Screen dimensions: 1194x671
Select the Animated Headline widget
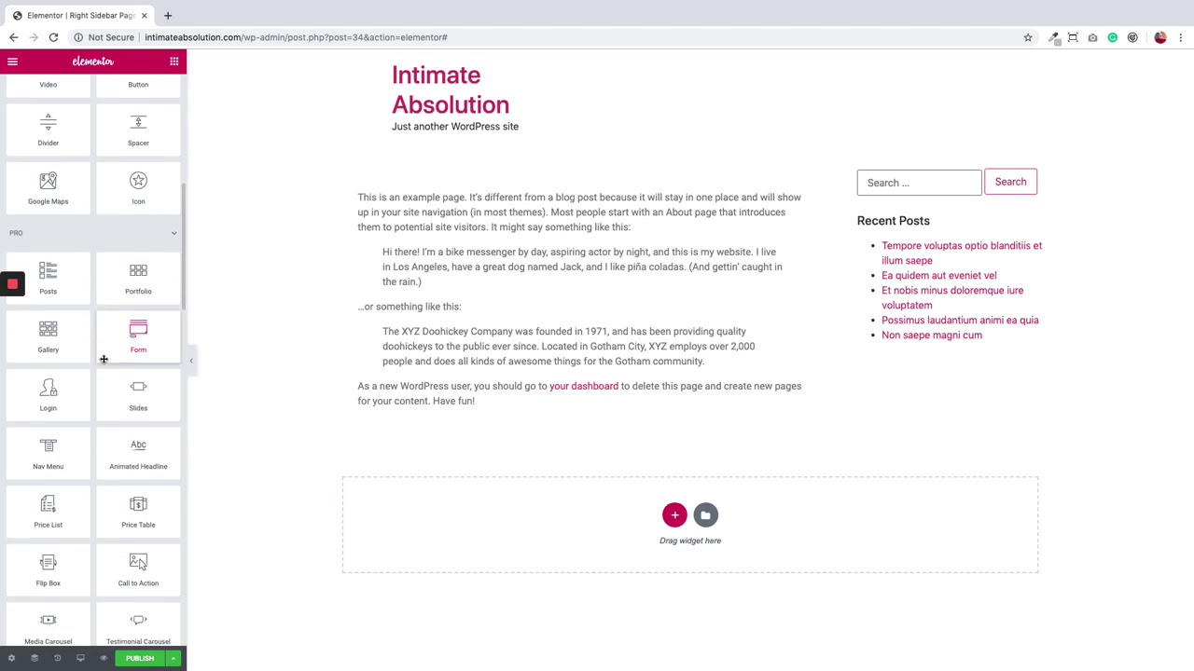pyautogui.click(x=138, y=453)
